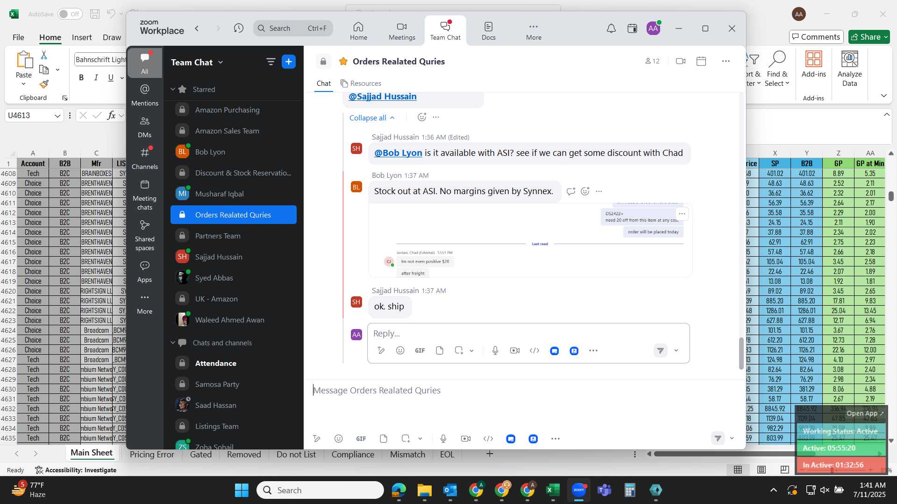The image size is (897, 504).
Task: Switch to Zoom Home tab
Action: point(358,31)
